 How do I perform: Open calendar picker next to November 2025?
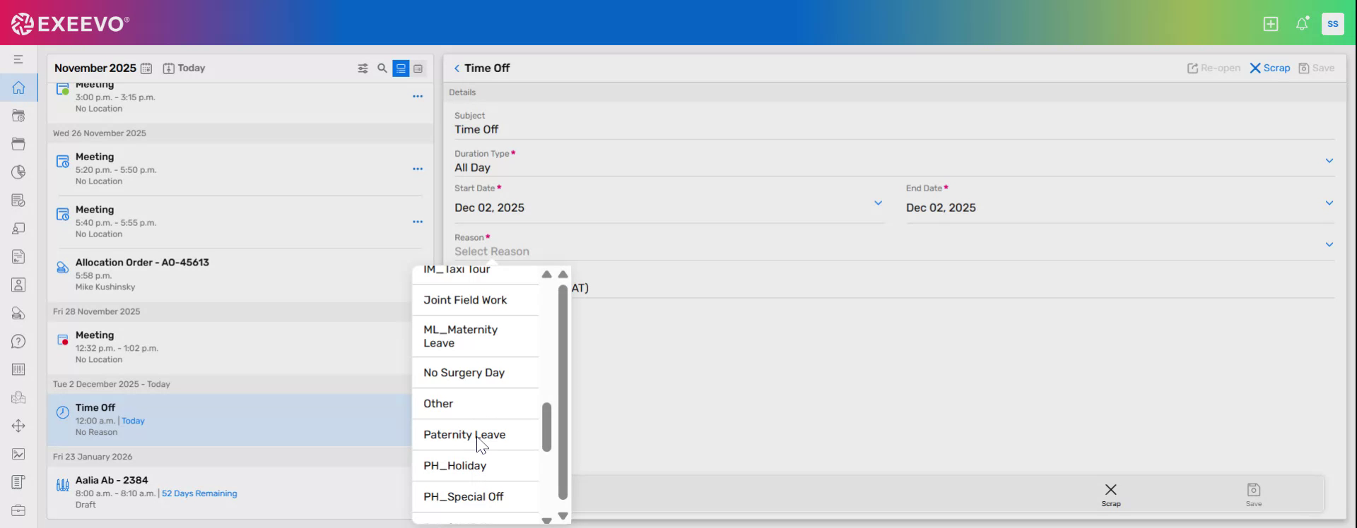pyautogui.click(x=146, y=68)
